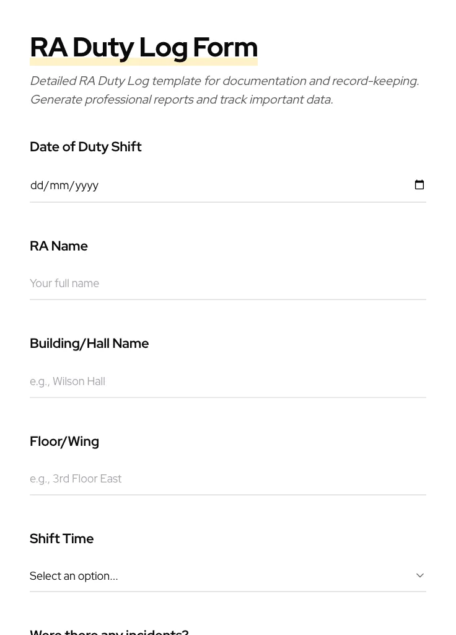Click the Date of Duty Shift field

(x=186, y=185)
